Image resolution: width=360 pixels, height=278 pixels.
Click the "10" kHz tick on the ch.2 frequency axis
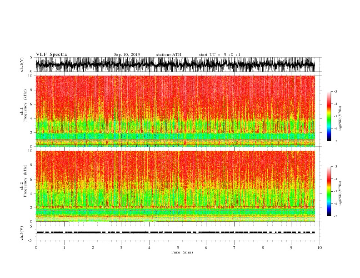[30, 151]
